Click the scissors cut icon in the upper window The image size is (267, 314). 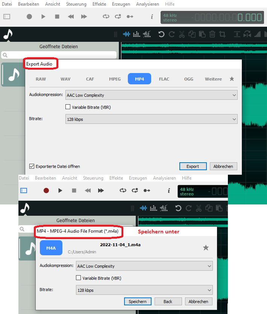click(x=182, y=34)
